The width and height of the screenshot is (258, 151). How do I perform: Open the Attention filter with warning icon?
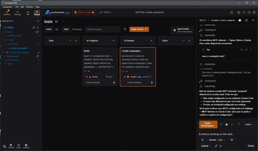[x=7, y=13]
